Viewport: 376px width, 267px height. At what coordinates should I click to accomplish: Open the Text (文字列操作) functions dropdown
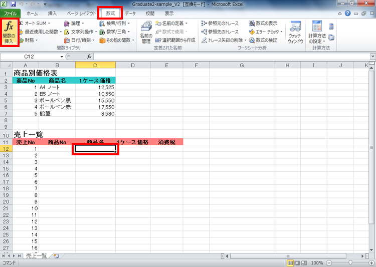coord(81,32)
